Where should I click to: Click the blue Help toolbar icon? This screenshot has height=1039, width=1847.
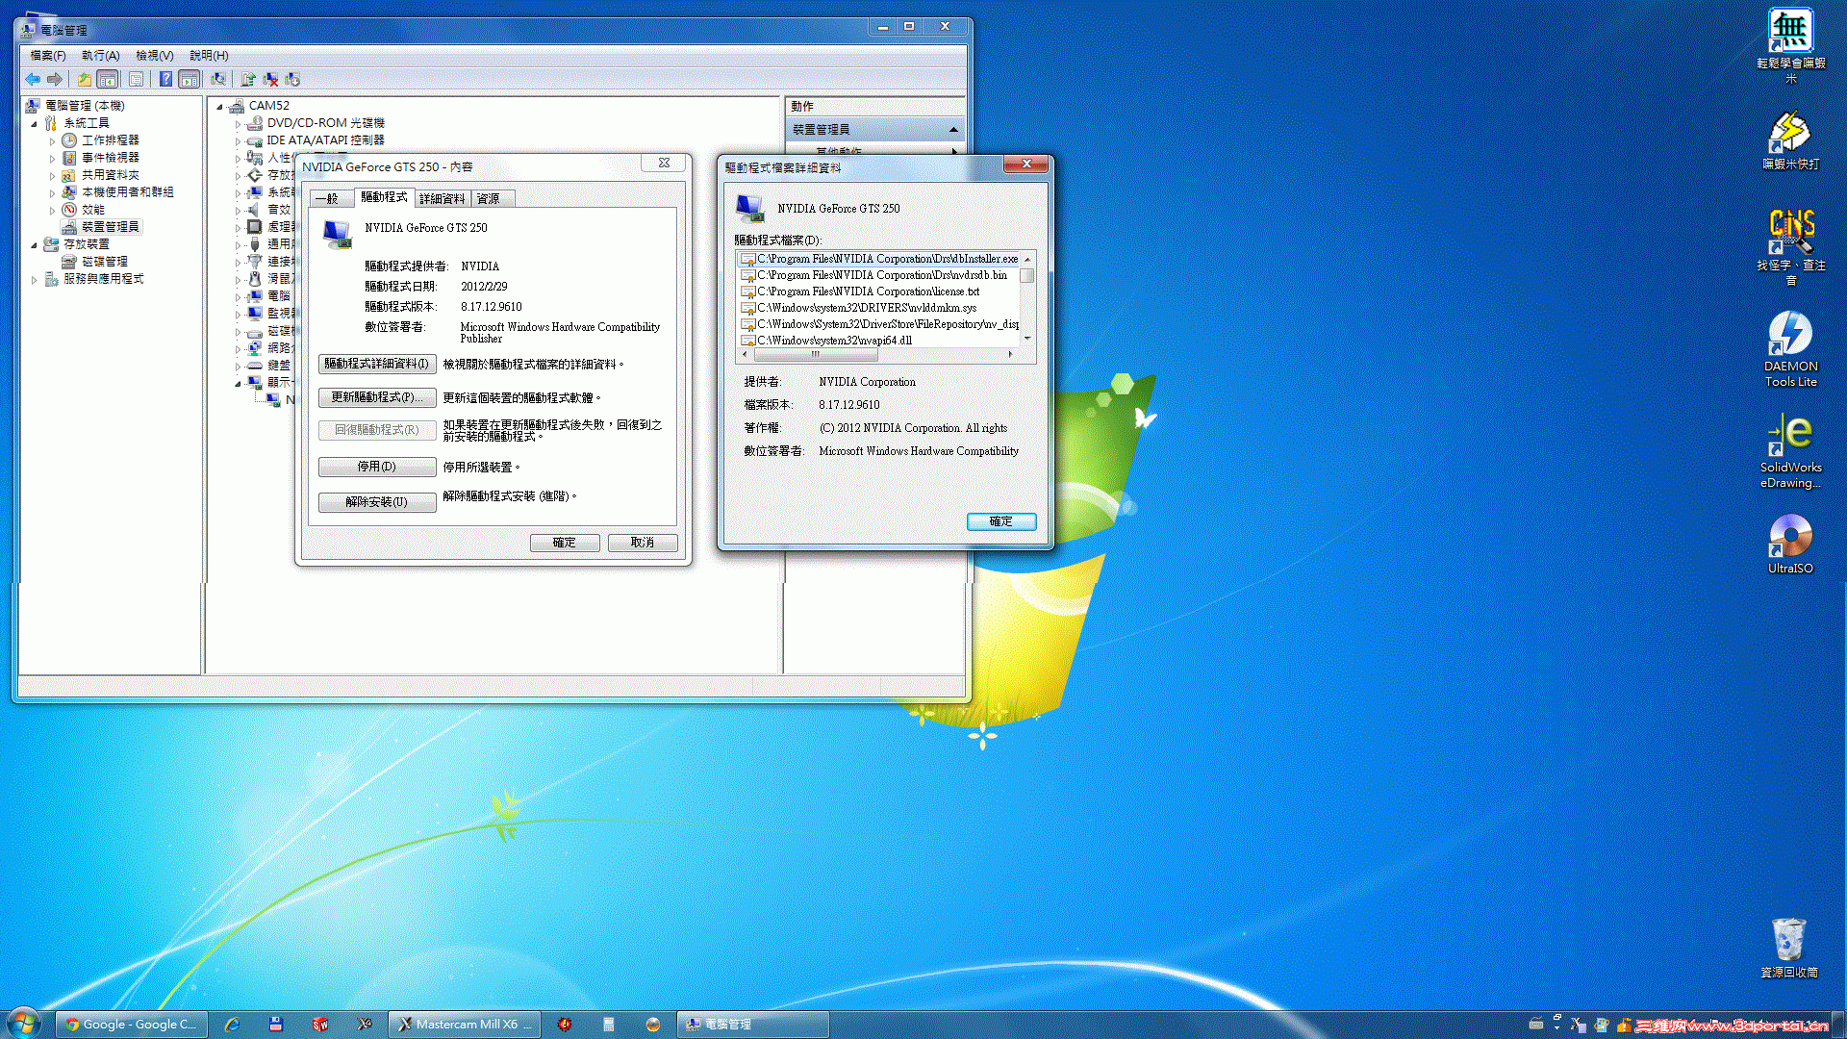point(165,80)
